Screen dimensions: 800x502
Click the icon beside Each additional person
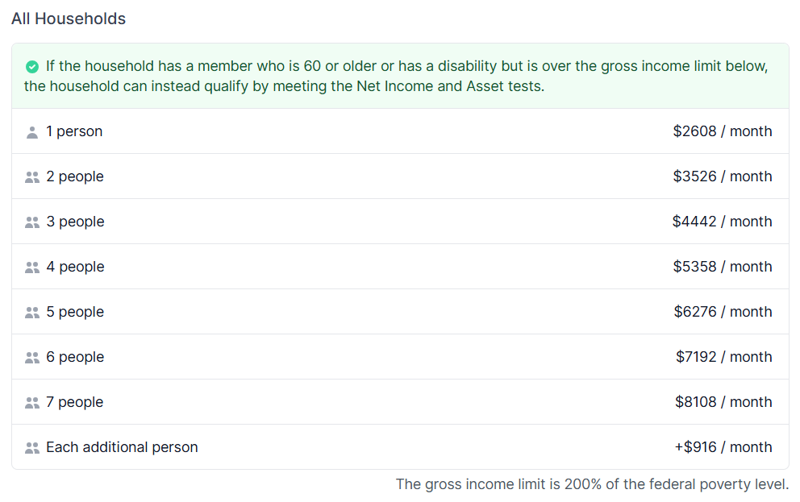coord(32,448)
